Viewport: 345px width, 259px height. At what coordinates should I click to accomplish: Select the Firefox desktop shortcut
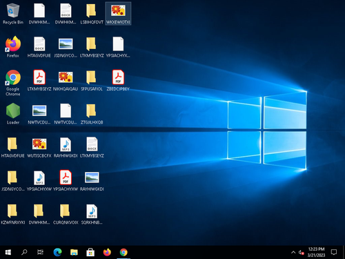point(13,47)
